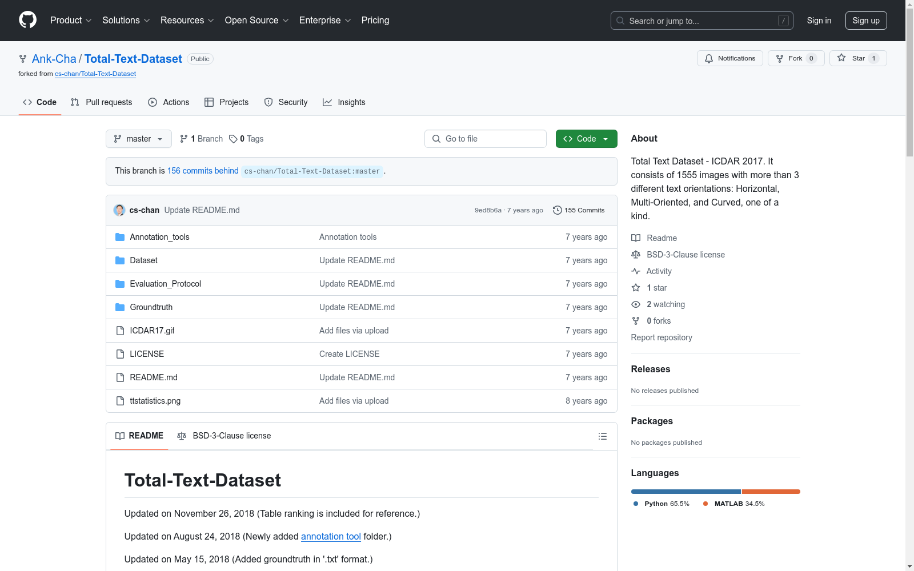This screenshot has width=914, height=571.
Task: Open the ICDAR17.gif file
Action: pyautogui.click(x=152, y=331)
